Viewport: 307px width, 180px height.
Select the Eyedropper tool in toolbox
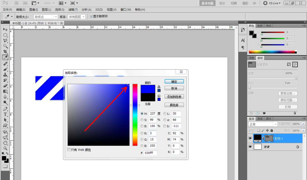click(x=5, y=57)
